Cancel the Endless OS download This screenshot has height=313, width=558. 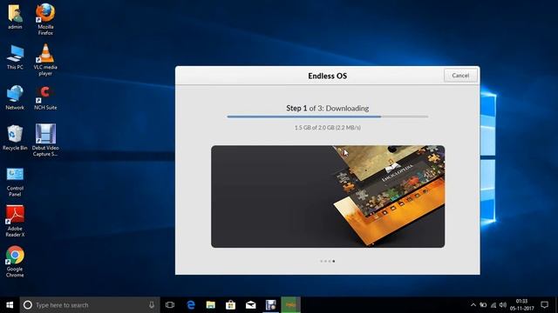pos(460,76)
